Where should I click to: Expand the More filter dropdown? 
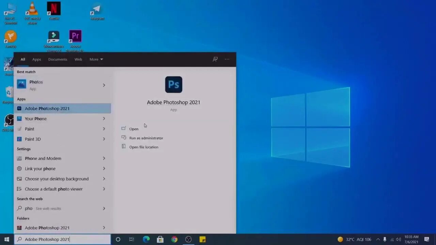pyautogui.click(x=96, y=59)
